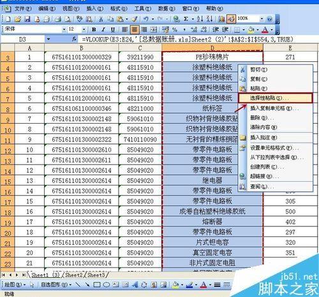This screenshot has width=319, height=297.
Task: Click the Save icon in toolbar
Action: coord(27,19)
